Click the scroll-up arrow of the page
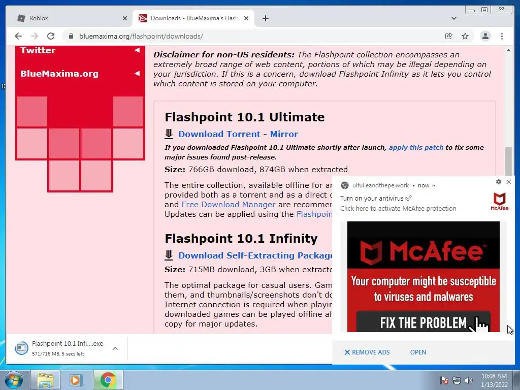This screenshot has height=390, width=520. [x=508, y=50]
